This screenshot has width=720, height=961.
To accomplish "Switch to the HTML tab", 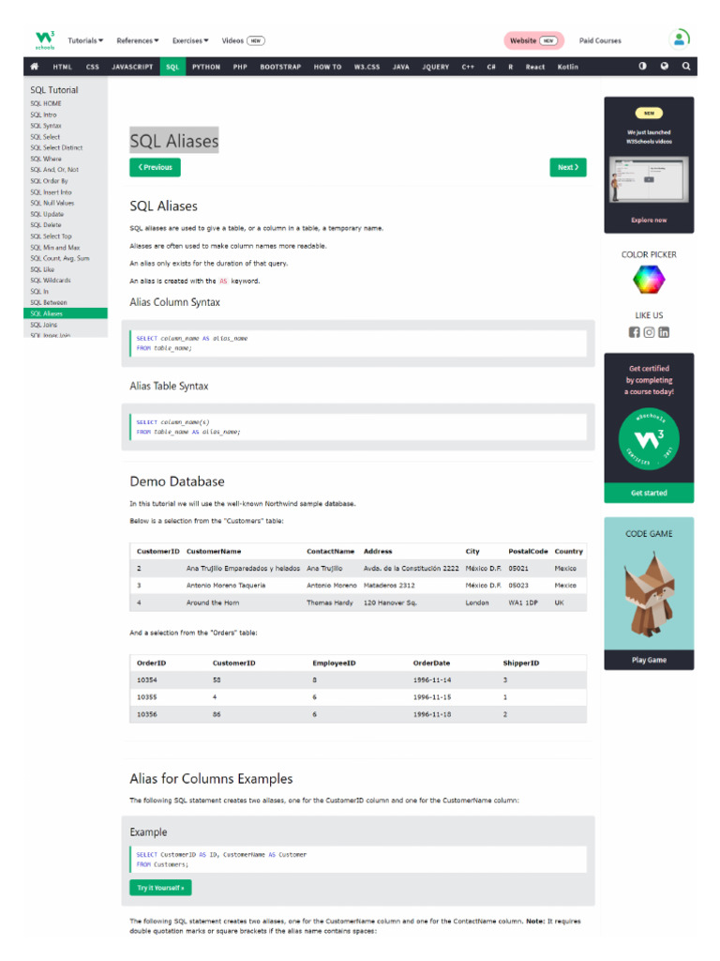I will 63,67.
